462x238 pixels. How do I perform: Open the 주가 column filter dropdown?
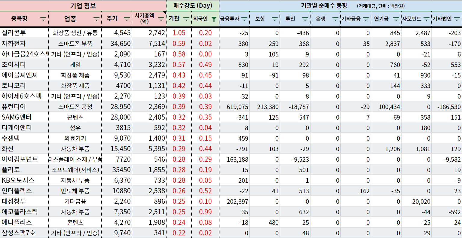tap(127, 19)
